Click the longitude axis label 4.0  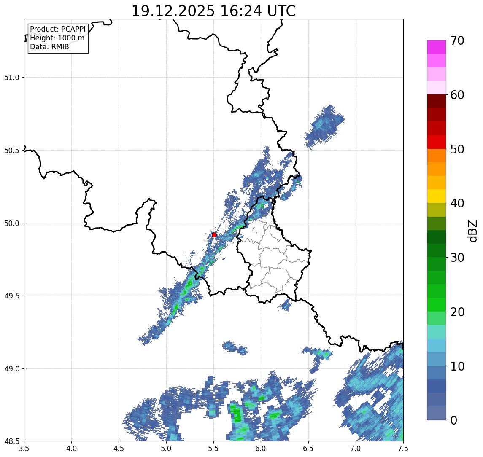71,449
